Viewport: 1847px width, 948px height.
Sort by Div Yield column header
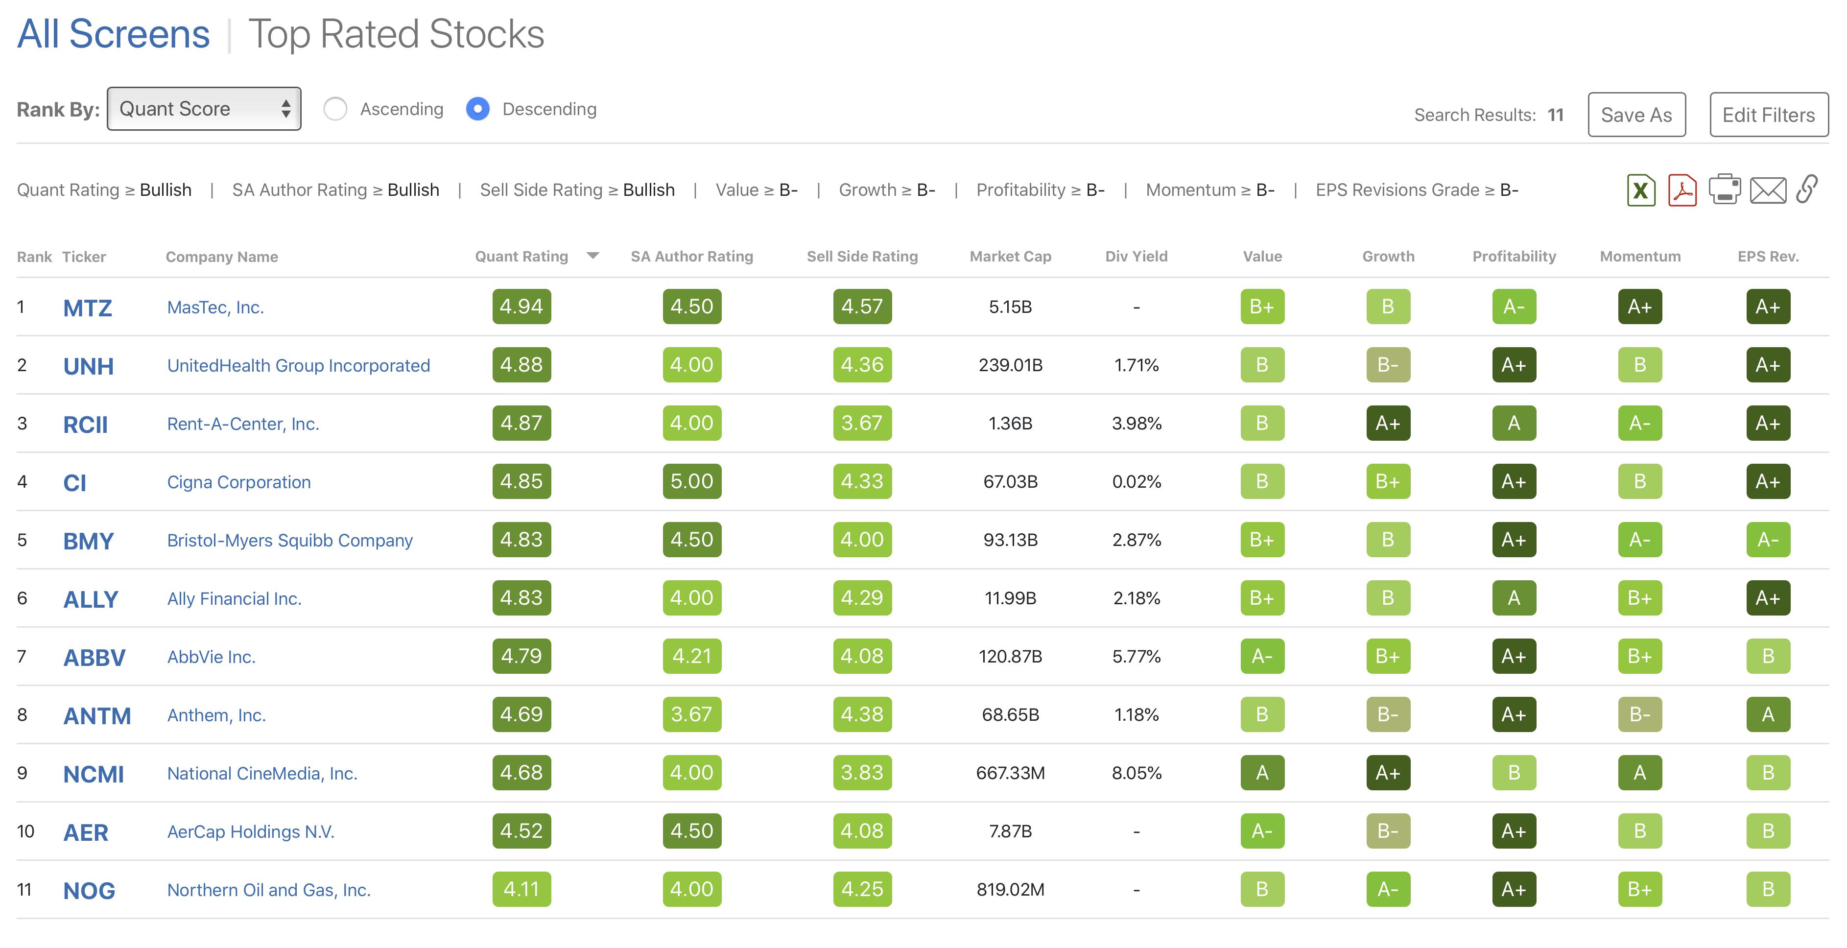[1136, 257]
